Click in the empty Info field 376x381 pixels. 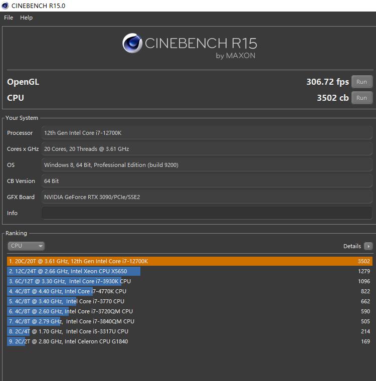(x=207, y=213)
